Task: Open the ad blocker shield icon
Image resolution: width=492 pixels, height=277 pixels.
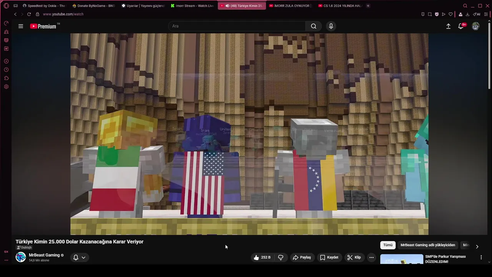Action: click(x=437, y=14)
